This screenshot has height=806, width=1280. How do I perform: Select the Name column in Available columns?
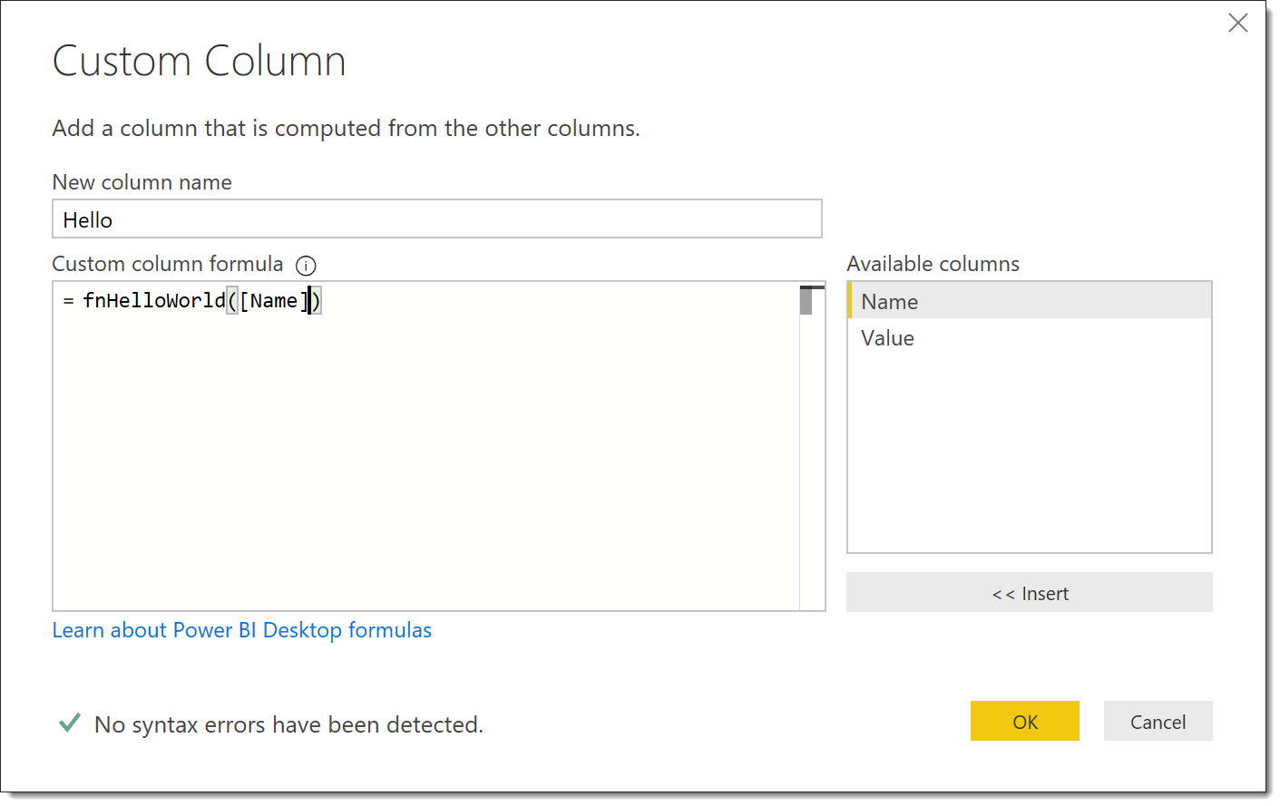(x=1030, y=301)
